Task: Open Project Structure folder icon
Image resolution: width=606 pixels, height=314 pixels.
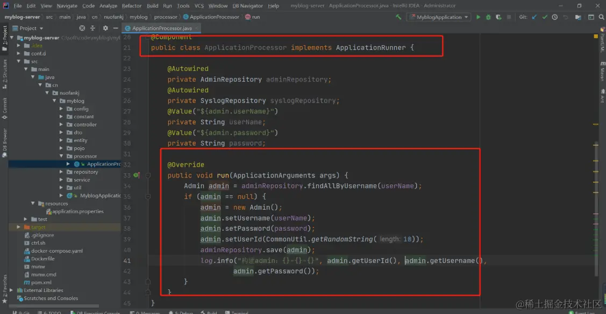Action: coord(578,17)
